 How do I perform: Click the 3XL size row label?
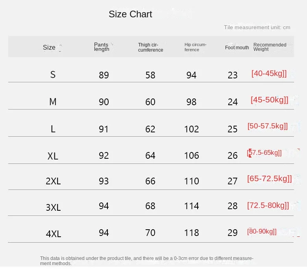[x=53, y=207]
